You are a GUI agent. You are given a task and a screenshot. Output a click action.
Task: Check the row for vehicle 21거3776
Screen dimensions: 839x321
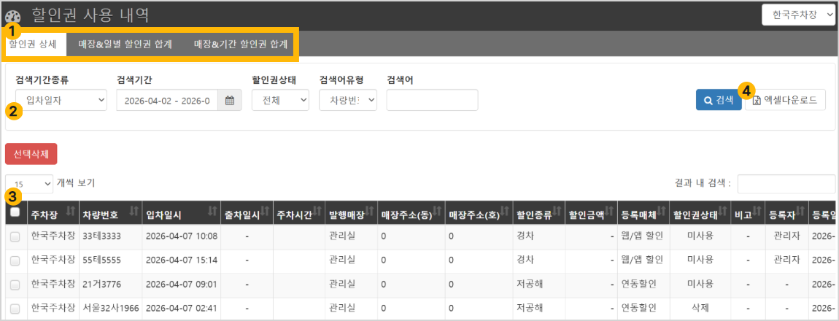(15, 285)
